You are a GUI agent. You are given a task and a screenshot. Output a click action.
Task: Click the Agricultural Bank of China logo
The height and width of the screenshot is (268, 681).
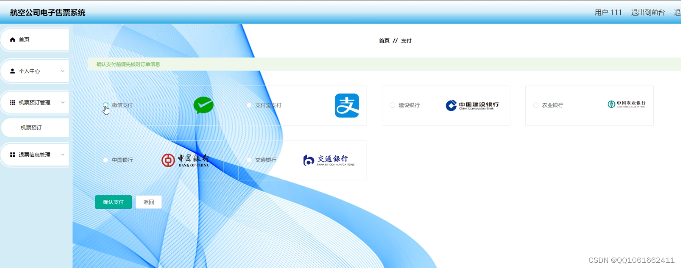[x=626, y=104]
